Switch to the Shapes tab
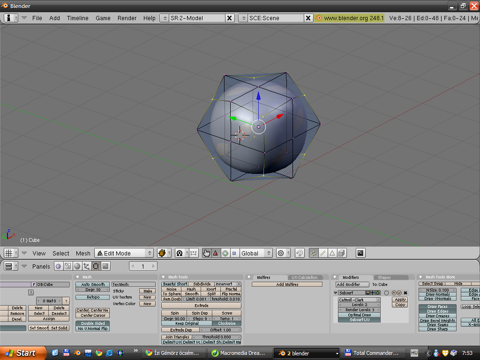Screen dimensions: 480x360 tap(384, 277)
